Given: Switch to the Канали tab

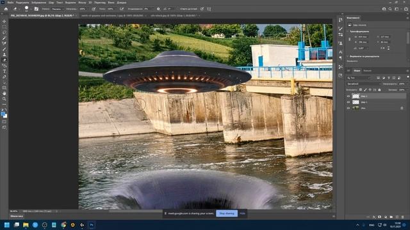Looking at the screenshot, I should (x=367, y=71).
